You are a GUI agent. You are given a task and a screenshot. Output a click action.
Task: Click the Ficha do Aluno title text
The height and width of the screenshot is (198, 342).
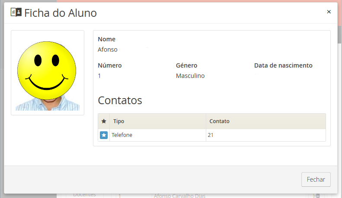(60, 13)
